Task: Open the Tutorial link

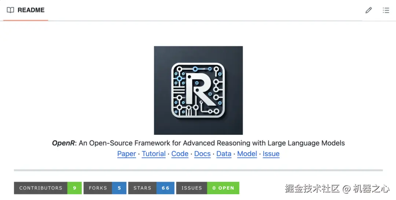Action: (x=154, y=153)
